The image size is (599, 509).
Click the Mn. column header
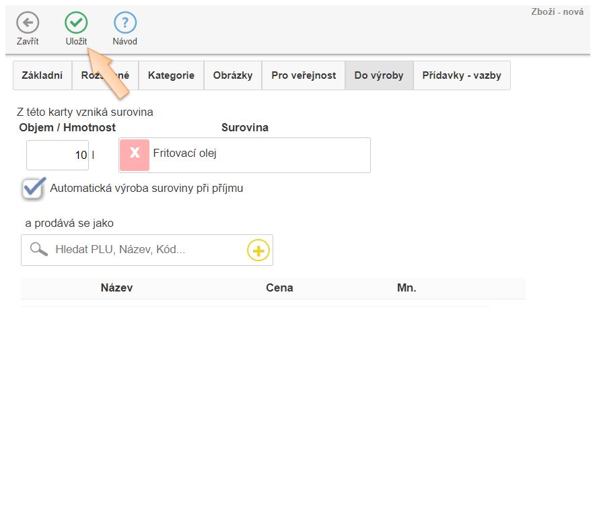[x=407, y=288]
